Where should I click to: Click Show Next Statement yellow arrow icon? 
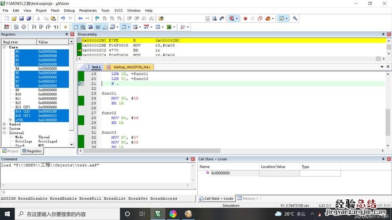point(65,27)
